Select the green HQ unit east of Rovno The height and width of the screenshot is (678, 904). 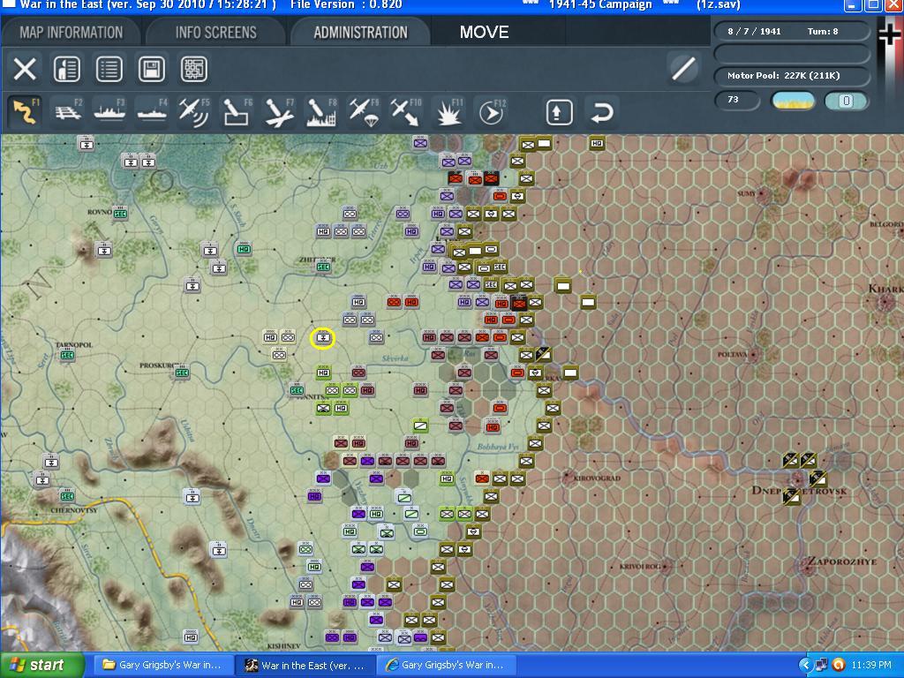(244, 249)
